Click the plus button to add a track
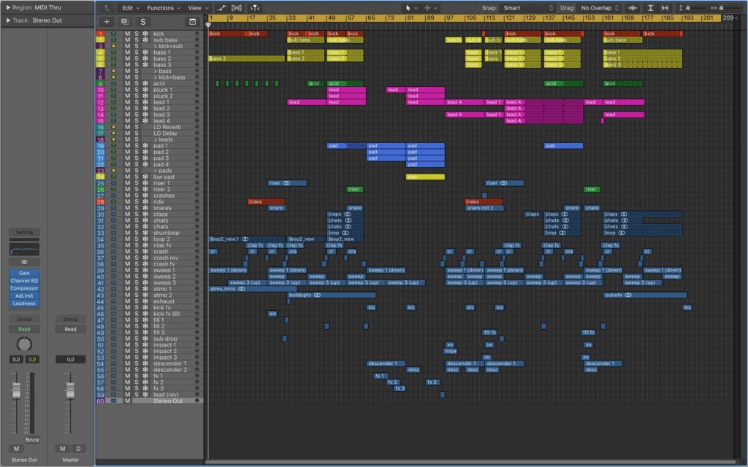This screenshot has height=467, width=748. pos(107,21)
